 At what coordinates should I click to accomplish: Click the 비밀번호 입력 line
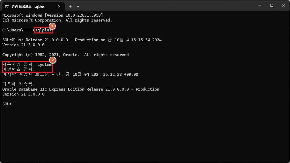point(19,69)
